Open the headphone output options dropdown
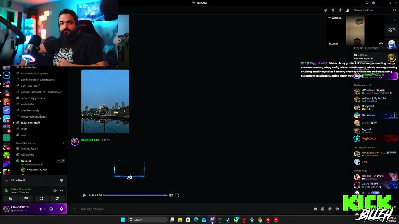The width and height of the screenshot is (399, 224). 56,209
